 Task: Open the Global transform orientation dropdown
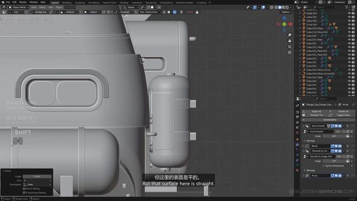click(x=131, y=7)
